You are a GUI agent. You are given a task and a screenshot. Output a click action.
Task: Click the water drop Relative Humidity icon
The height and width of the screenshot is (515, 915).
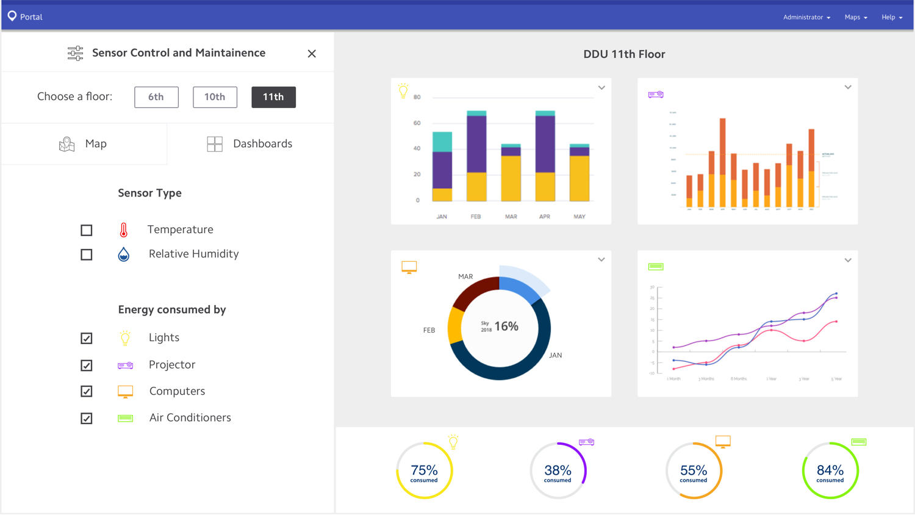pos(124,254)
